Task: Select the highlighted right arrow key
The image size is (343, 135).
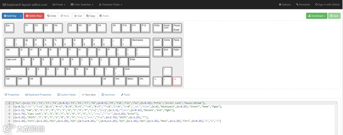Action: 177,81
